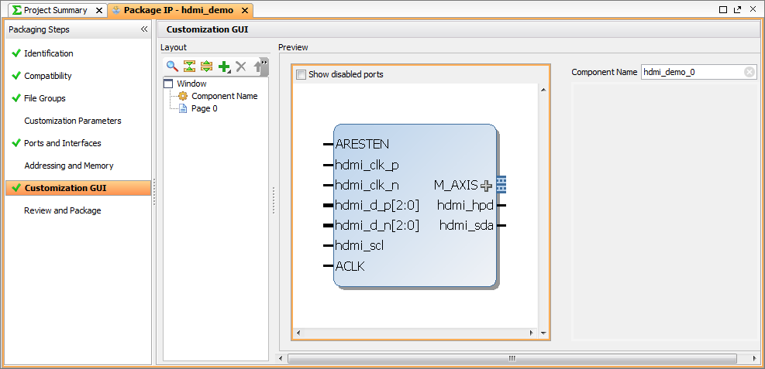
Task: Clear the Component Name field with X icon
Action: click(749, 72)
